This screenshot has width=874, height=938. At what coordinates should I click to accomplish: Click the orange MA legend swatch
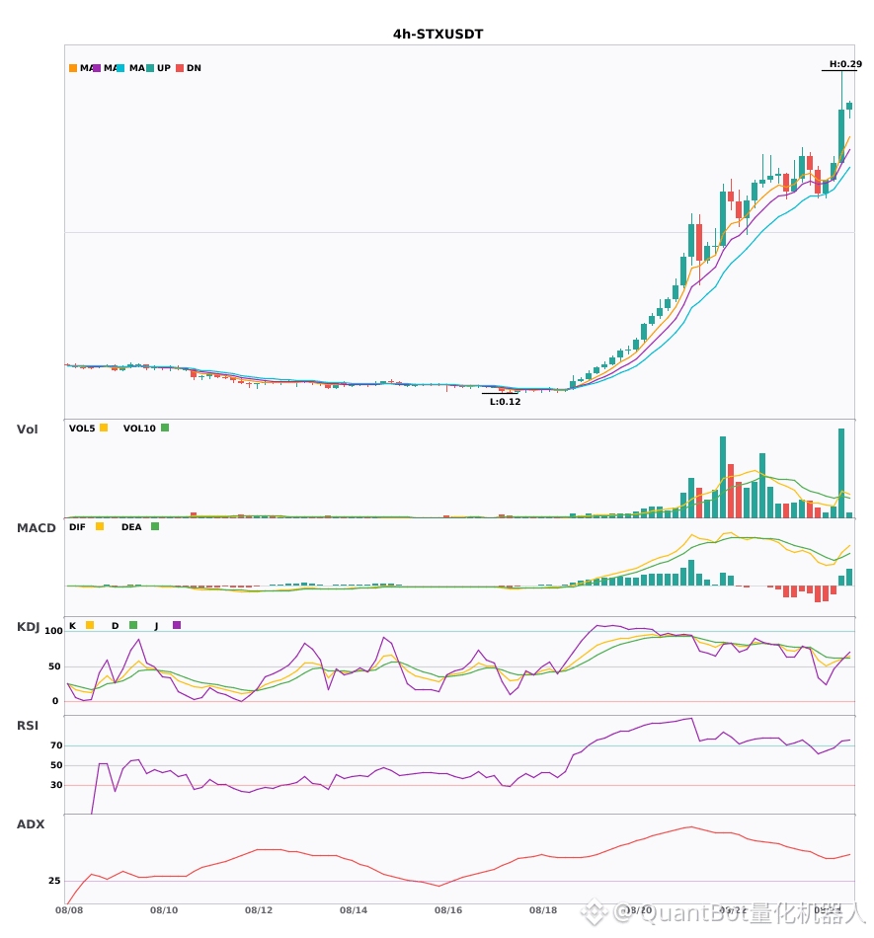(73, 68)
